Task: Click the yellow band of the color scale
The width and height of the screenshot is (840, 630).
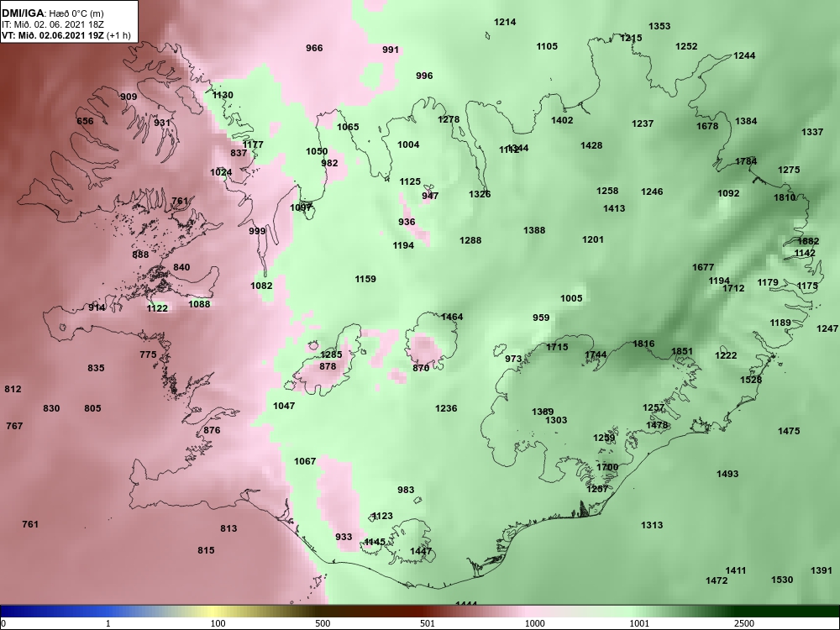Action: pyautogui.click(x=212, y=612)
